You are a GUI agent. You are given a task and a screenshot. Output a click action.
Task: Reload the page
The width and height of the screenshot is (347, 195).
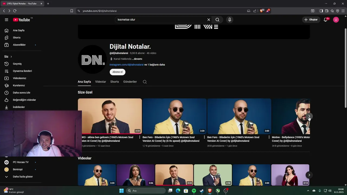(x=15, y=11)
